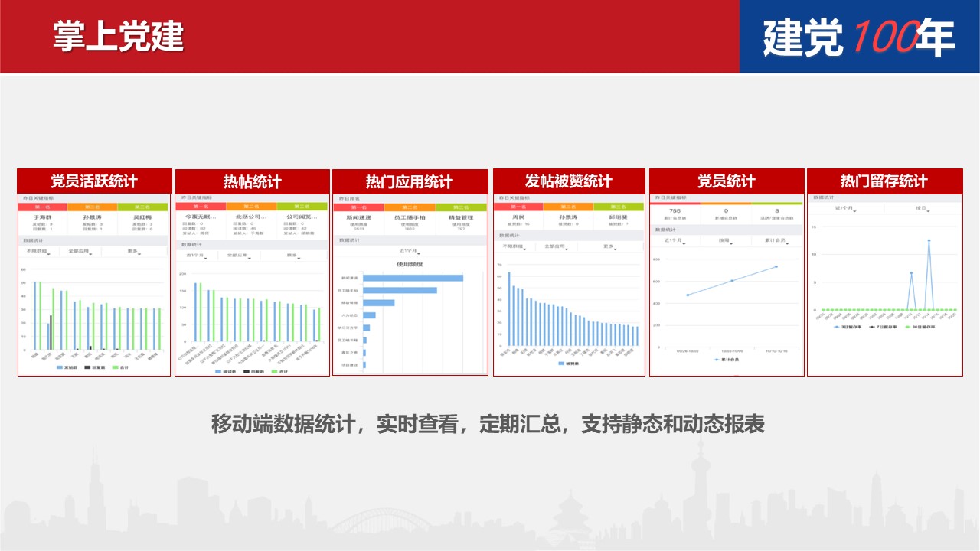The image size is (980, 551).
Task: Click the 第一名 badge in 热帖统计
Action: point(201,207)
